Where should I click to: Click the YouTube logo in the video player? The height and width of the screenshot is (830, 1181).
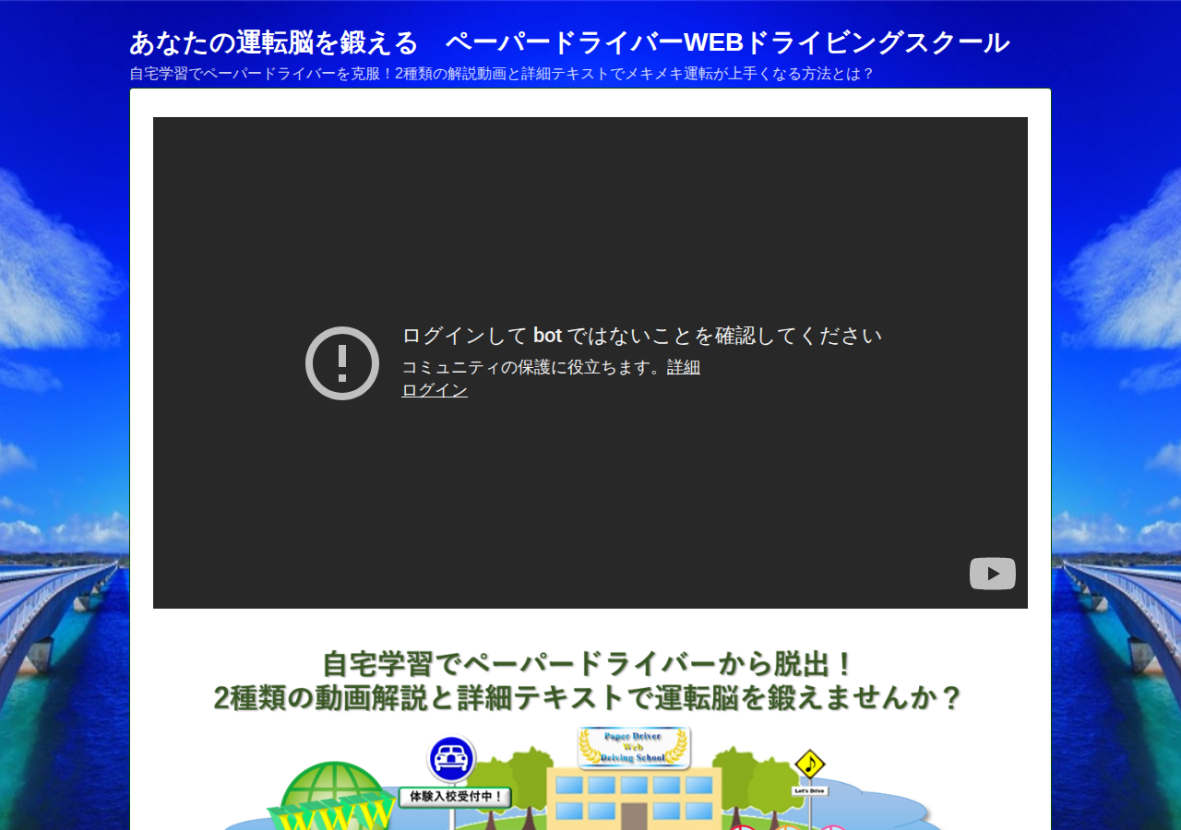click(992, 574)
